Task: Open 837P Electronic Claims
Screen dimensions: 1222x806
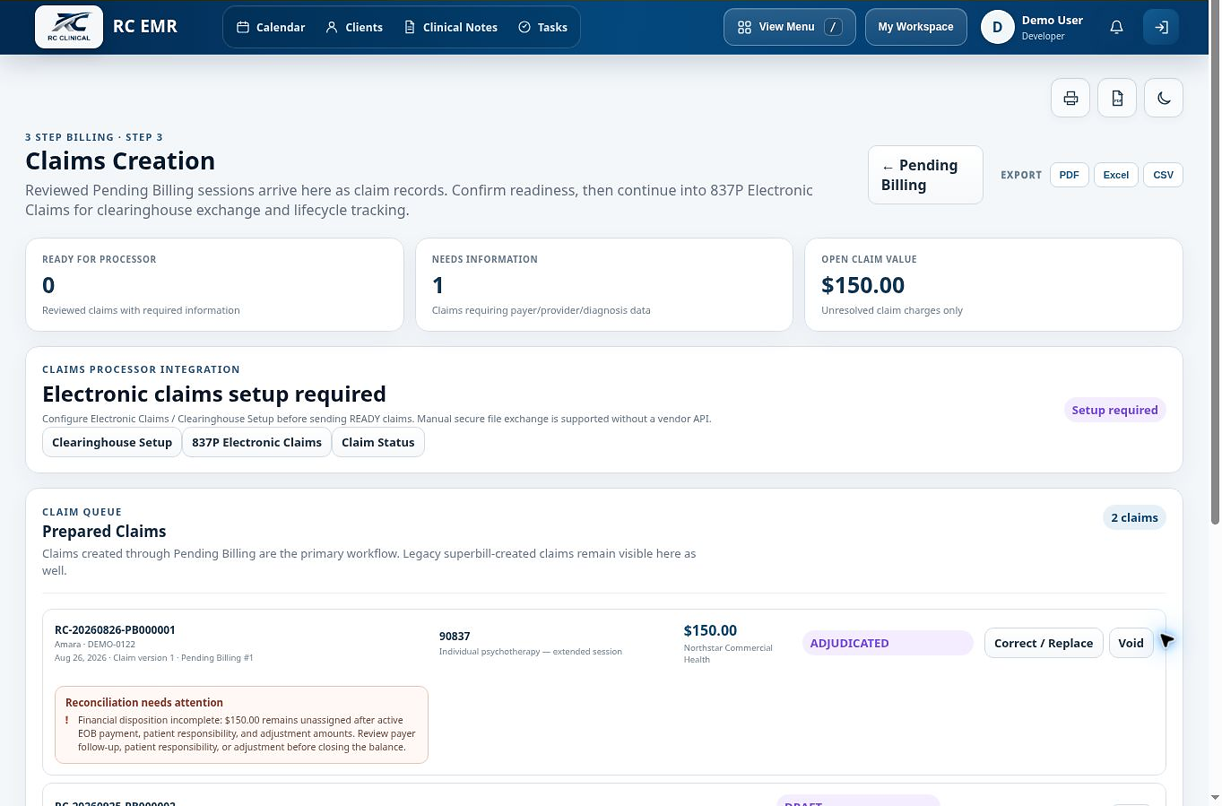Action: [x=256, y=442]
